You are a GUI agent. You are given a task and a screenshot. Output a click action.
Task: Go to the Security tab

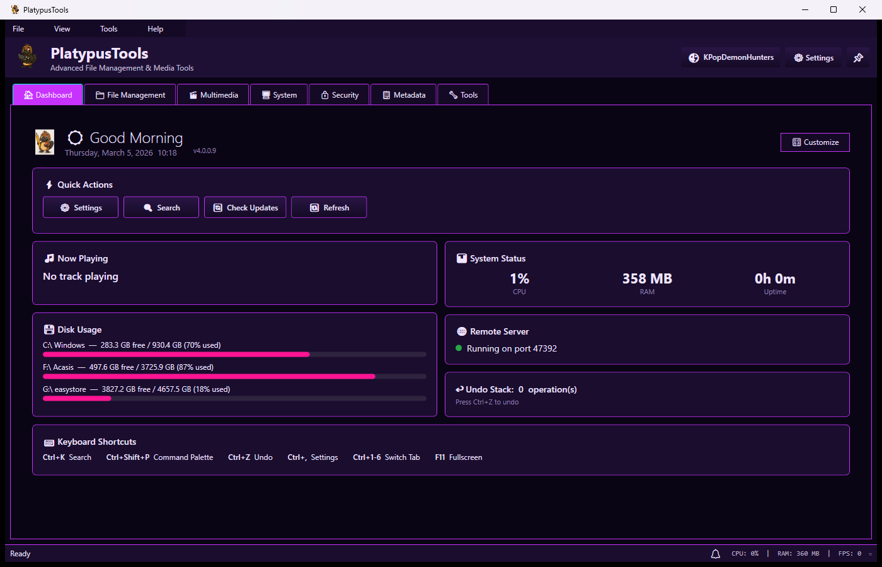pos(340,95)
